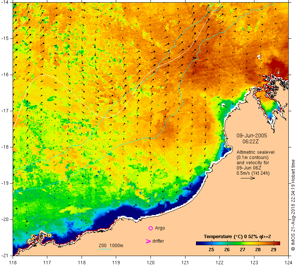298x265 pixels.
Task: Click the 124 longitude axis label
Action: coord(289,262)
